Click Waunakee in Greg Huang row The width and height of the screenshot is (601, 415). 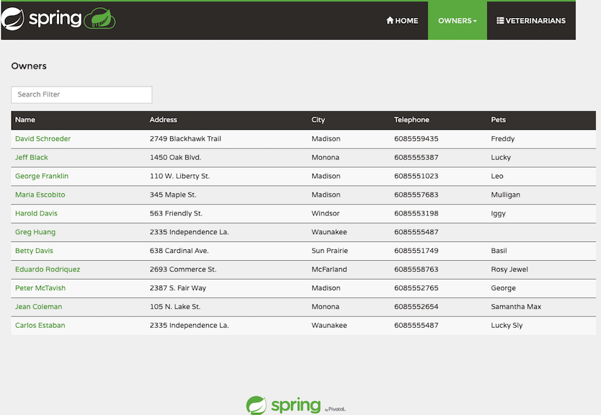tap(329, 232)
